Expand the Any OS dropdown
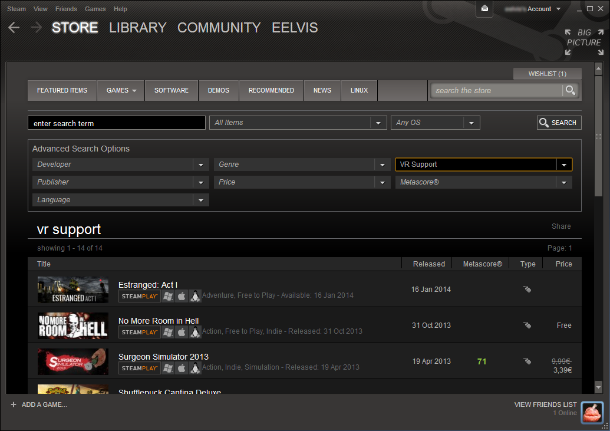This screenshot has width=610, height=431. [436, 123]
